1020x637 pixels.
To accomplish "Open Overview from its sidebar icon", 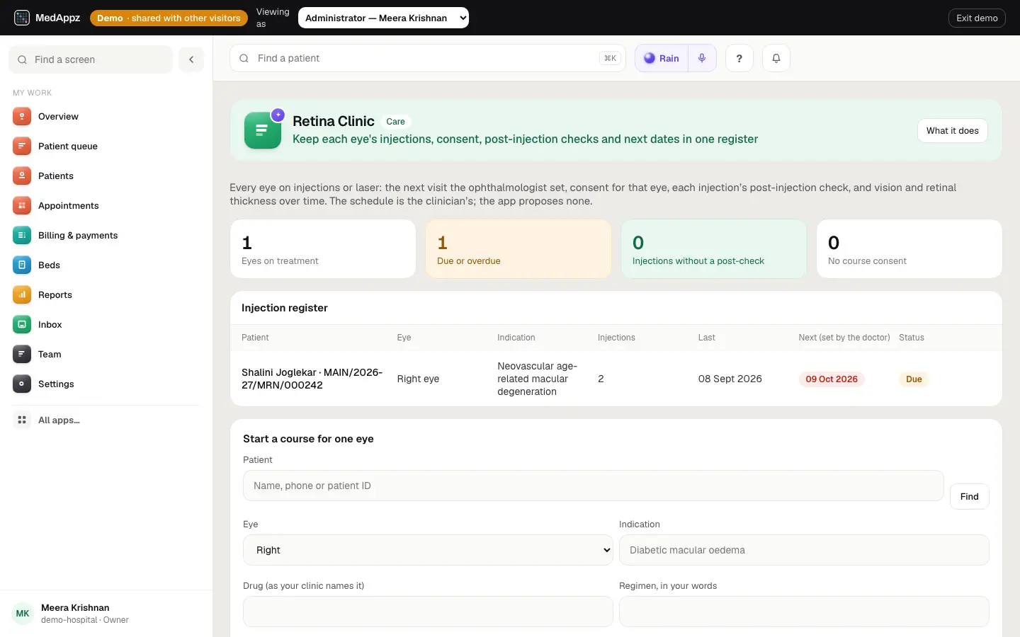I will pyautogui.click(x=22, y=116).
